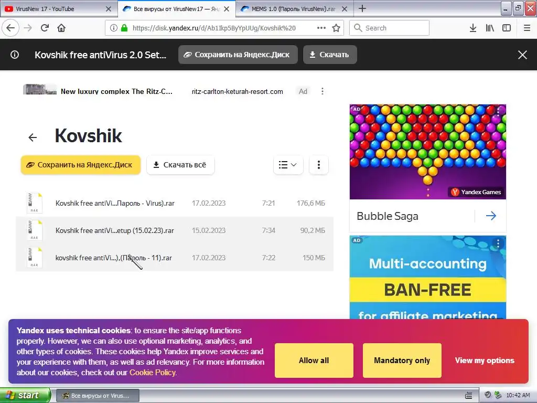Click the green padlock security icon
Screen dimensions: 537x403
124,28
